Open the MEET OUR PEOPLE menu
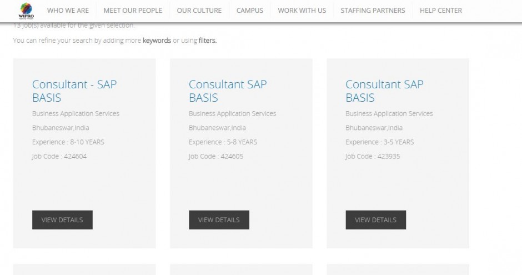 coord(133,11)
